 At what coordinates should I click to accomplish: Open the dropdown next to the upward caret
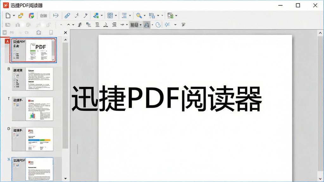coord(73,25)
